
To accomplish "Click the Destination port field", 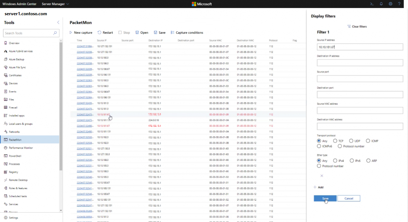I will (x=360, y=95).
